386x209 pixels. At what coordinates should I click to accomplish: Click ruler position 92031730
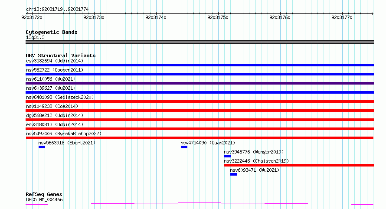pyautogui.click(x=94, y=17)
